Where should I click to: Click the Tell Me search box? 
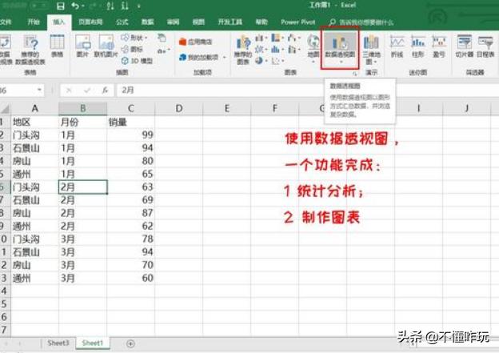coord(361,22)
